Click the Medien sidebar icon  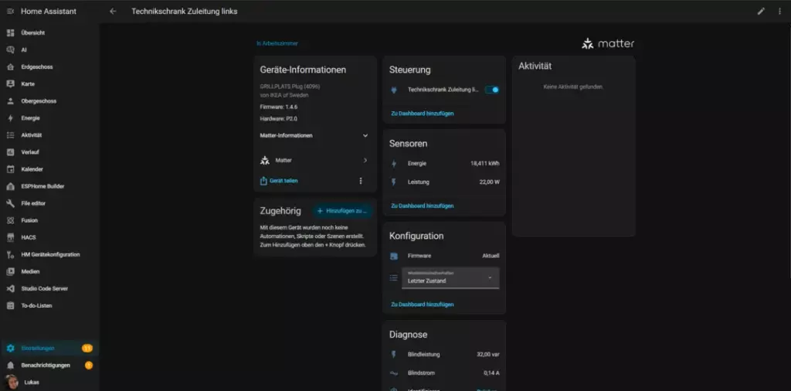tap(10, 271)
